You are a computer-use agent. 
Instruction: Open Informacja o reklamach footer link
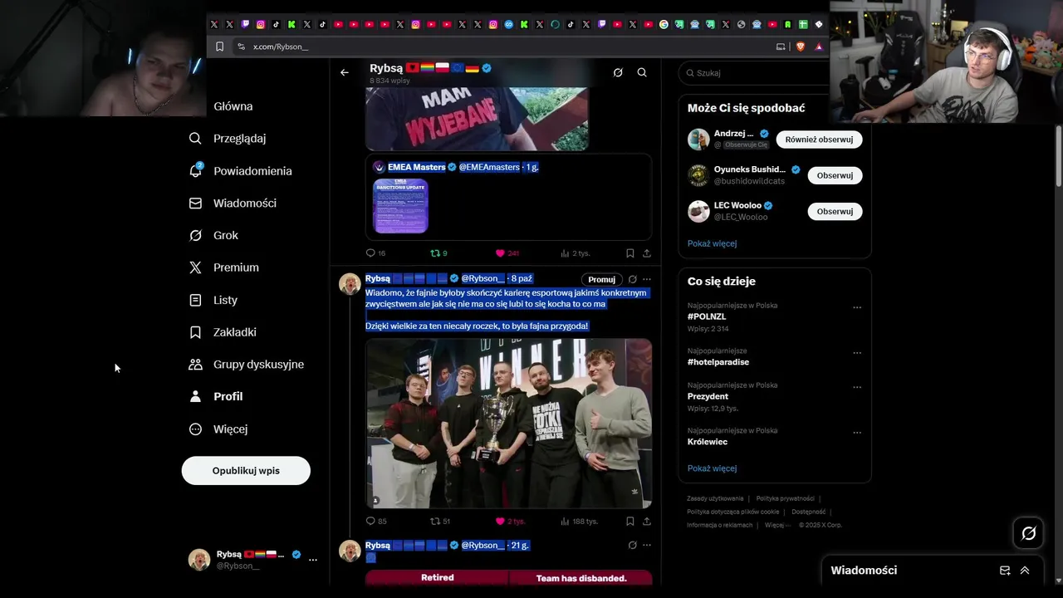coord(719,525)
